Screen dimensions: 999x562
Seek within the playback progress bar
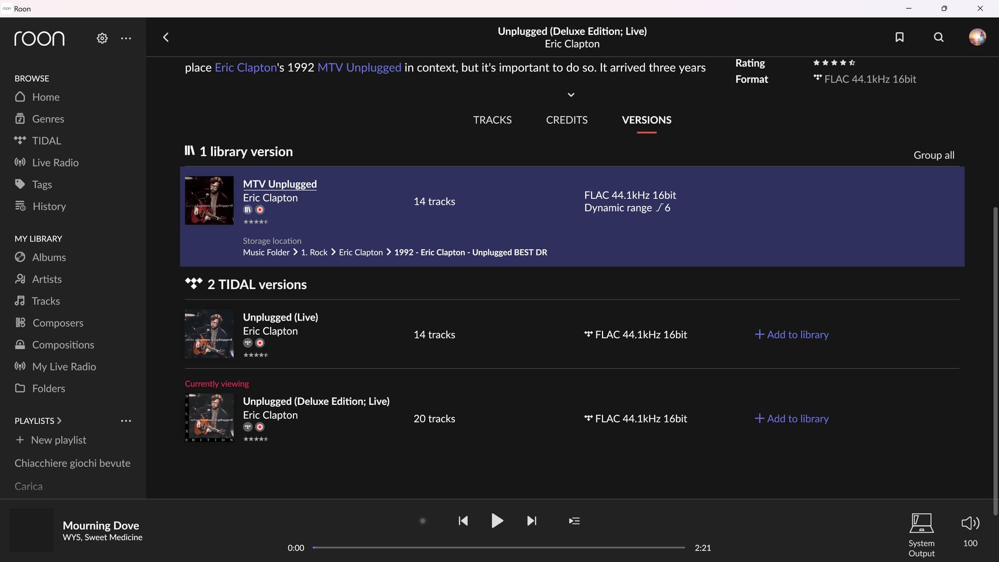tap(498, 547)
